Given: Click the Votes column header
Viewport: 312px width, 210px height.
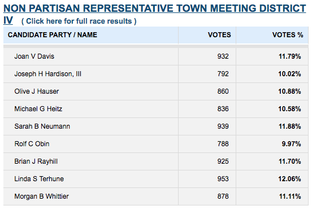Looking at the screenshot, I should 219,35.
